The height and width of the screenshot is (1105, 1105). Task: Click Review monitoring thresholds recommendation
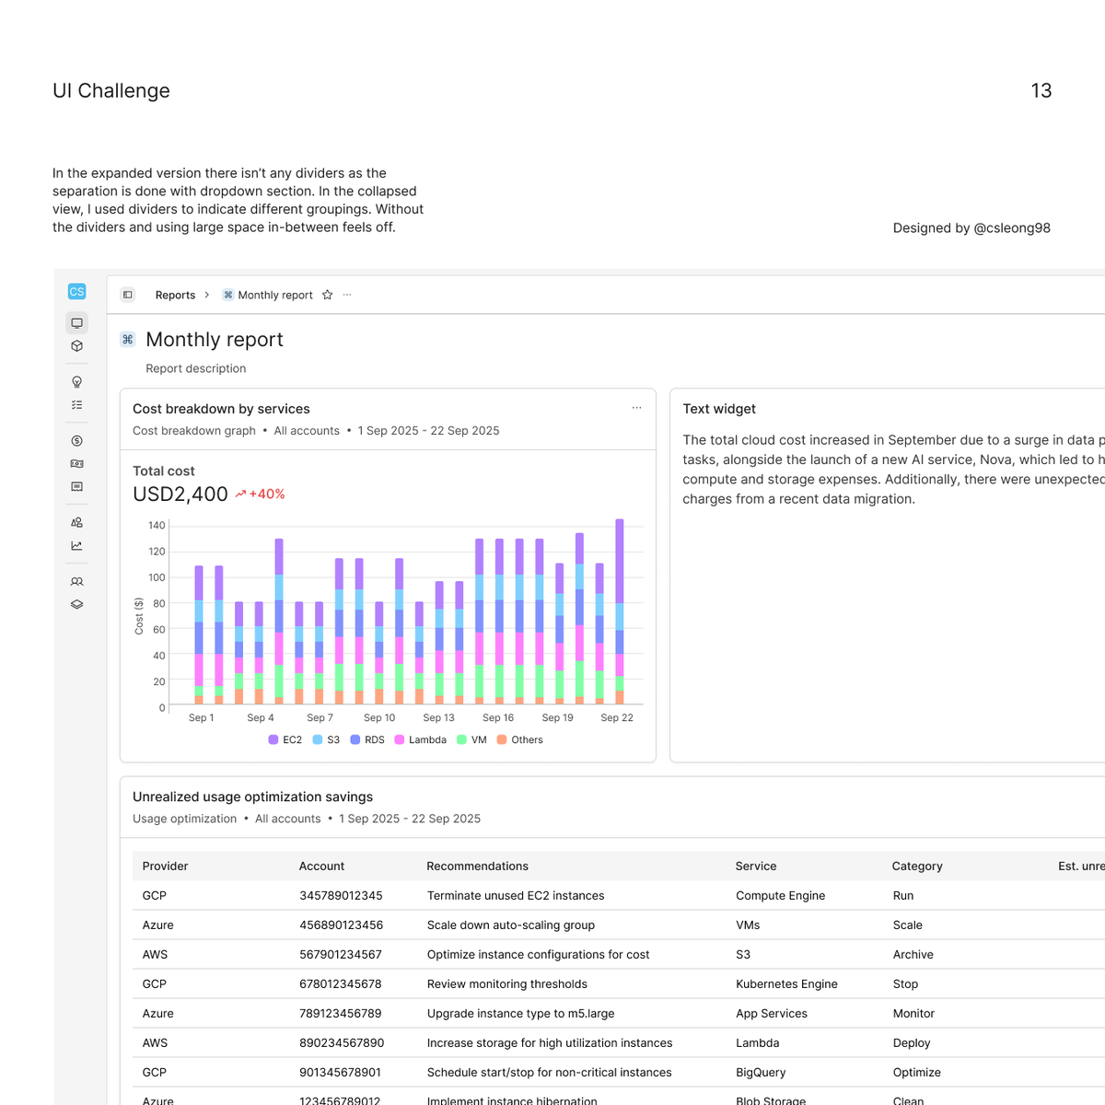click(x=507, y=984)
